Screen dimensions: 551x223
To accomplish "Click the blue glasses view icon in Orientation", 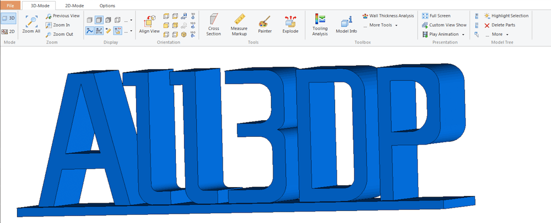I will coord(184,16).
